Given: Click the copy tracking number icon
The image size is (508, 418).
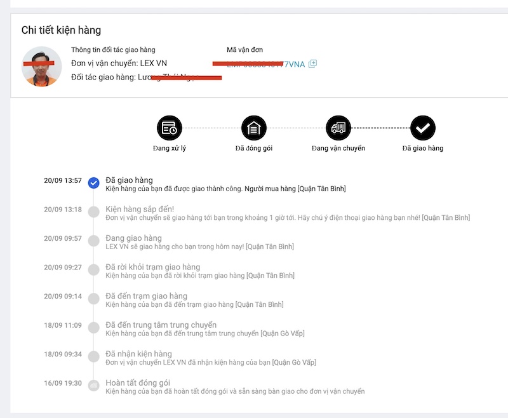Looking at the screenshot, I should tap(312, 64).
